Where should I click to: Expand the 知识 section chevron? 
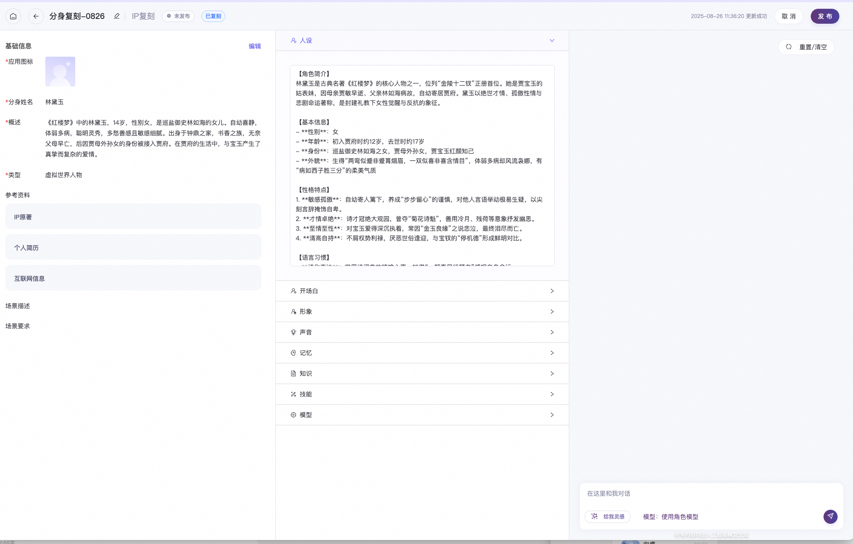click(552, 374)
